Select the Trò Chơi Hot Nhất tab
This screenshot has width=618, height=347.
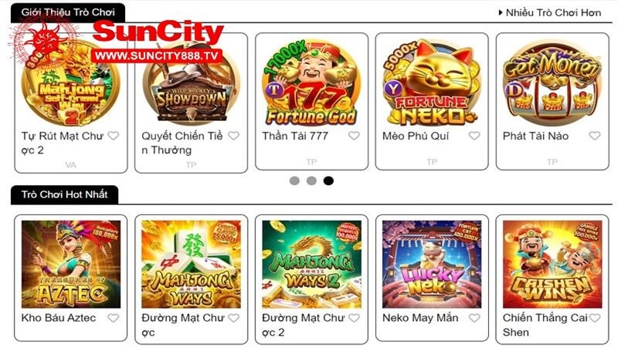point(65,195)
